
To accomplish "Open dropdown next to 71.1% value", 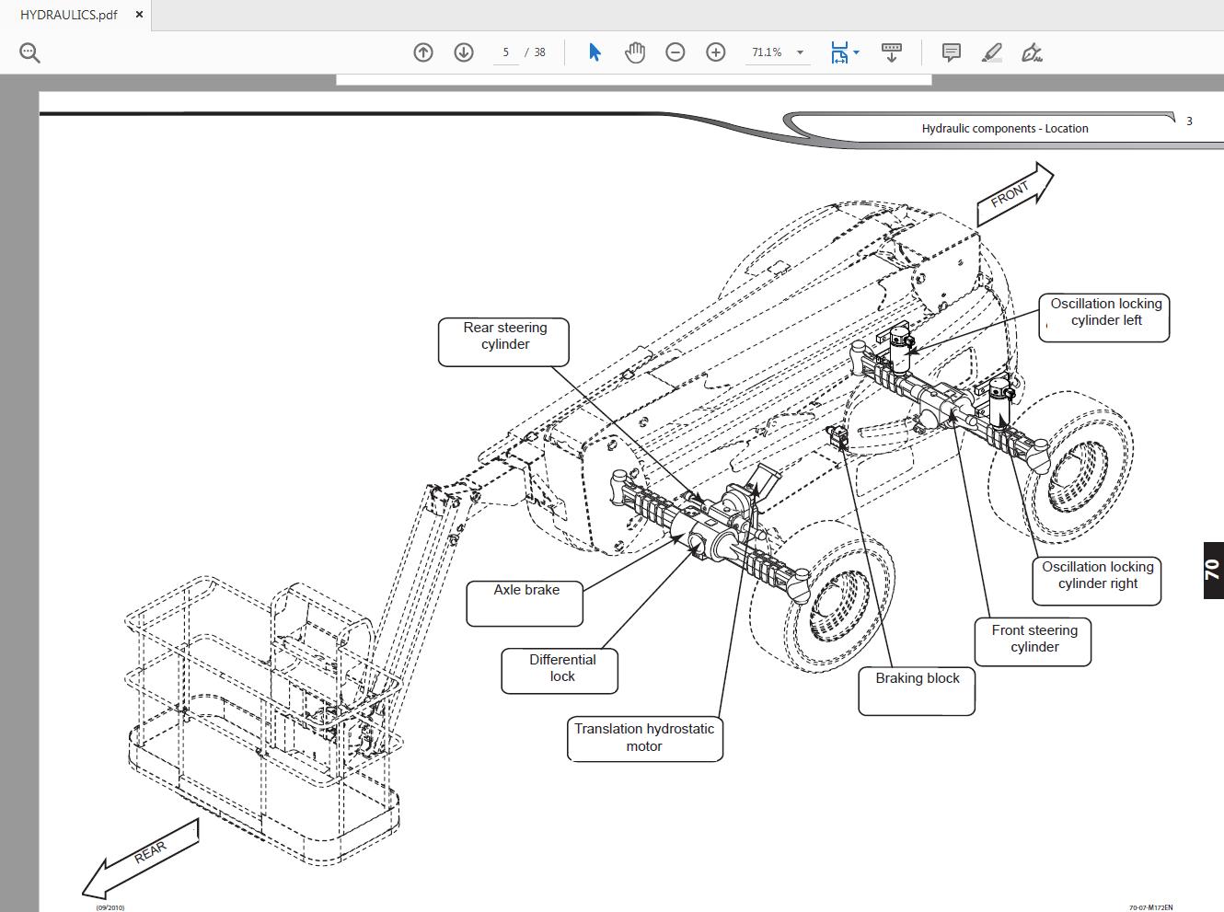I will pos(800,52).
